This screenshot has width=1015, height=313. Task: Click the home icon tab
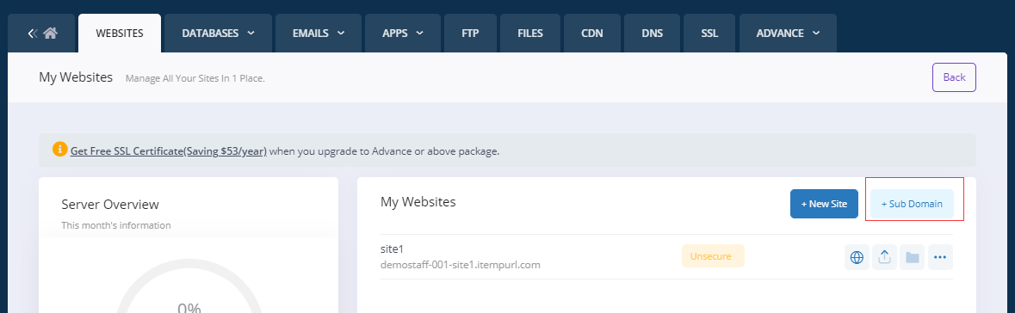[x=51, y=33]
